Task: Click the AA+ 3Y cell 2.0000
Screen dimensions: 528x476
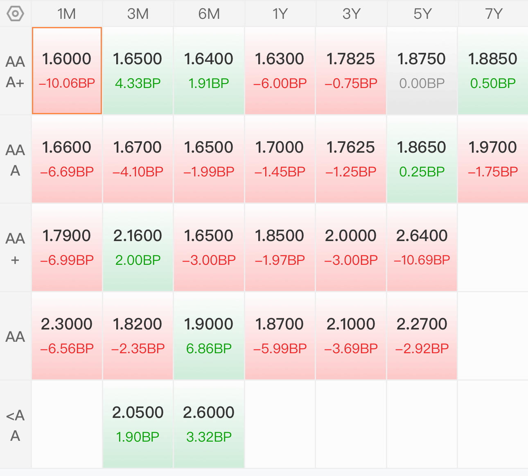Action: 351,248
